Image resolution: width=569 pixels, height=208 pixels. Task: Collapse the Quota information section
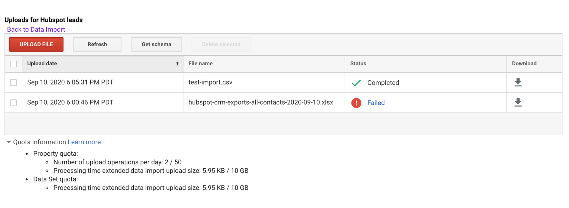point(9,142)
